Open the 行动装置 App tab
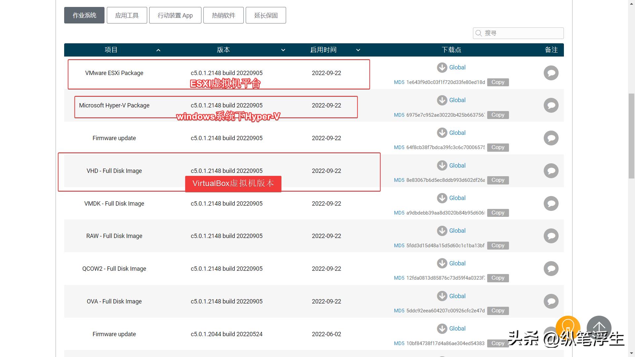This screenshot has width=635, height=357. point(175,16)
